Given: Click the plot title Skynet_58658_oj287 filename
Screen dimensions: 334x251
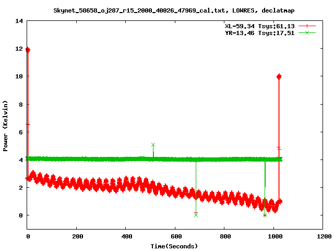Looking at the screenshot, I should [x=174, y=10].
